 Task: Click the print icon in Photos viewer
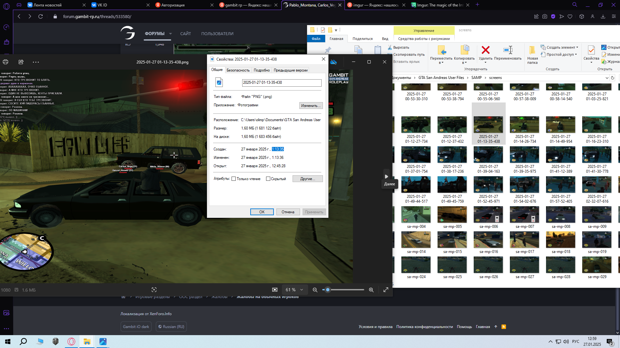click(5, 62)
